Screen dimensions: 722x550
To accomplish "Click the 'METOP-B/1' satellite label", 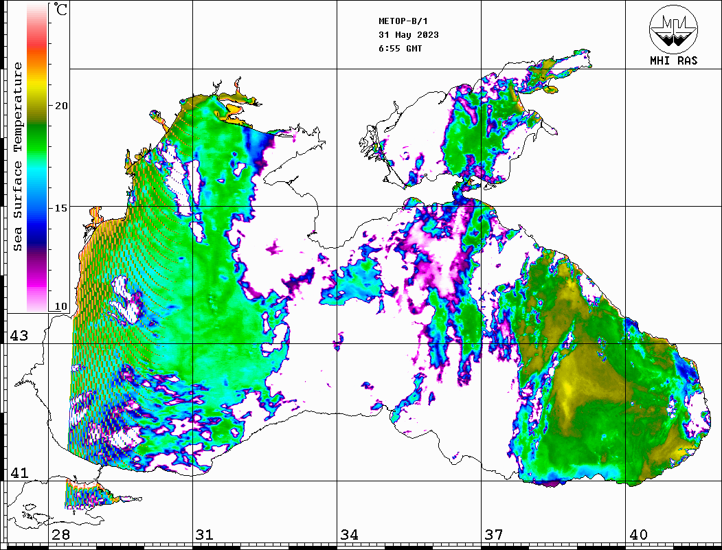I will [403, 21].
